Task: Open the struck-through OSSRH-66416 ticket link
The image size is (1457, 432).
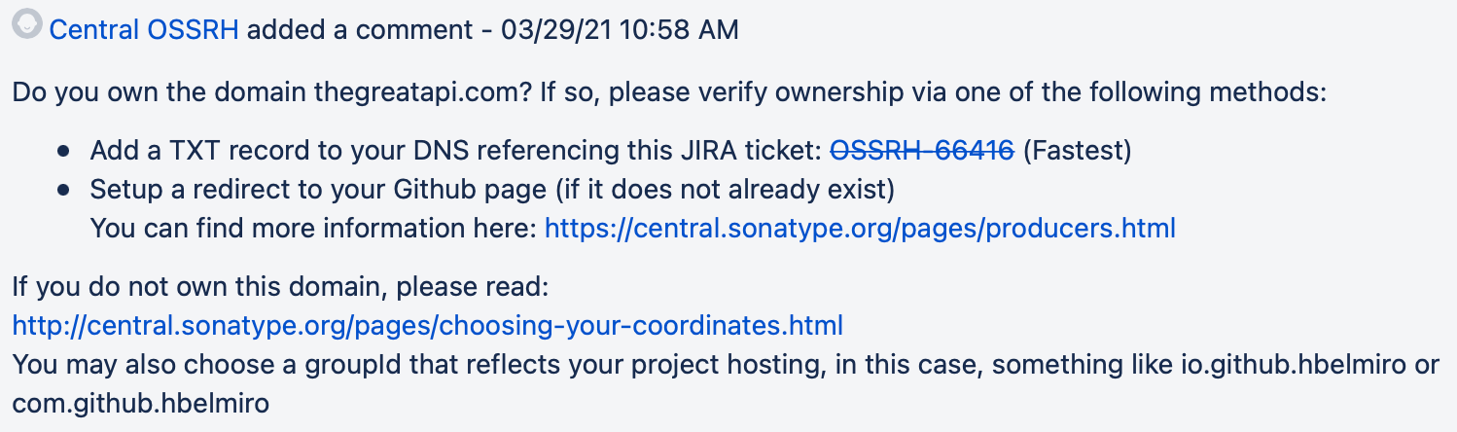Action: pos(922,151)
